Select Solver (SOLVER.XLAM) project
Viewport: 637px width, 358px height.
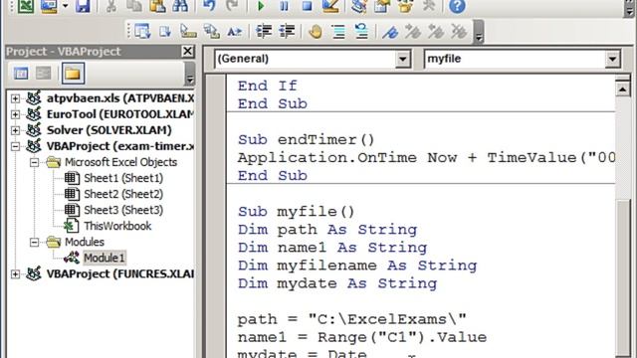click(x=108, y=130)
